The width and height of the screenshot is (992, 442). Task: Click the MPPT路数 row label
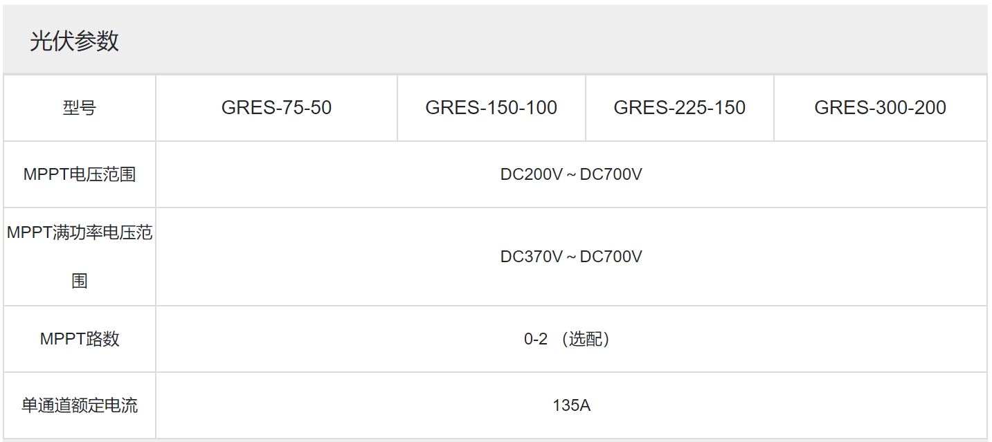click(80, 339)
